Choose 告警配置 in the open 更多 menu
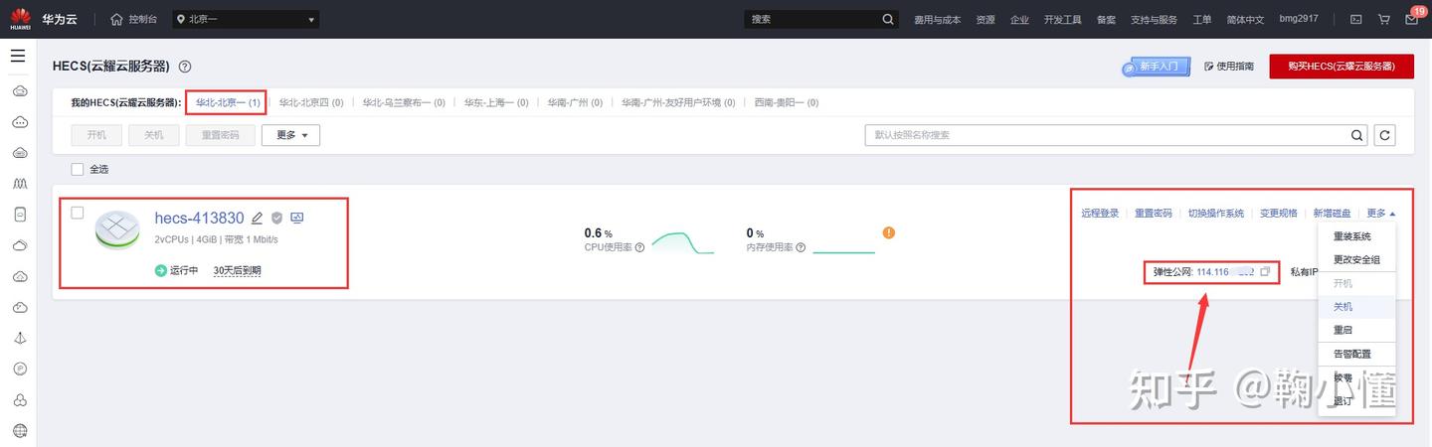Image resolution: width=1432 pixels, height=447 pixels. pos(1356,354)
